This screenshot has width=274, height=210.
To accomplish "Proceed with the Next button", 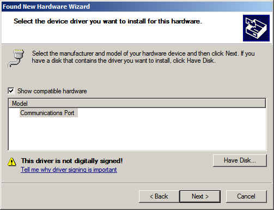I will tap(200, 196).
